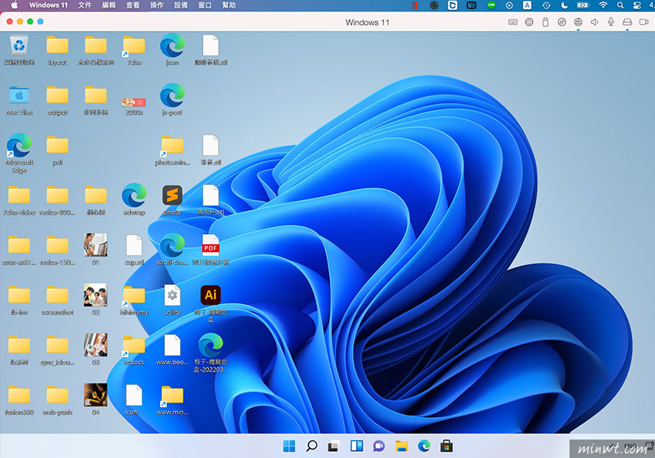655x458 pixels.
Task: Select the 'htdocs' shortcut folder
Action: tap(133, 346)
